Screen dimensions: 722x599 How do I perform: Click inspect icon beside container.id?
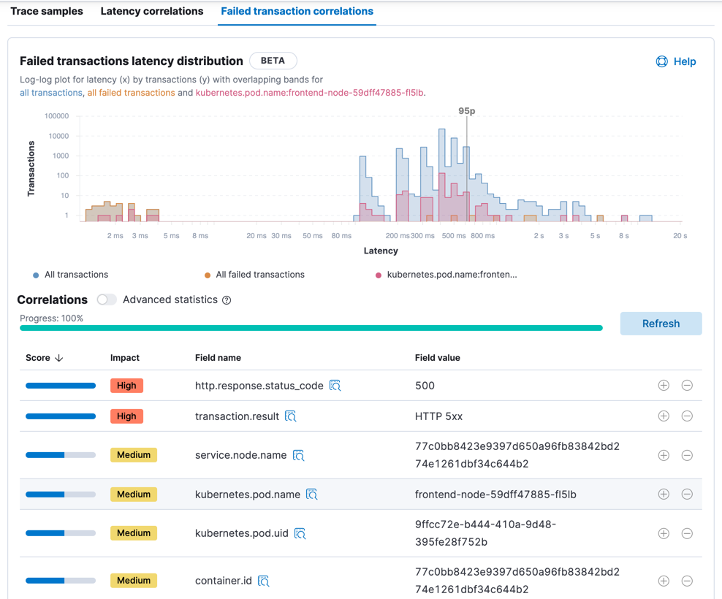pos(264,581)
